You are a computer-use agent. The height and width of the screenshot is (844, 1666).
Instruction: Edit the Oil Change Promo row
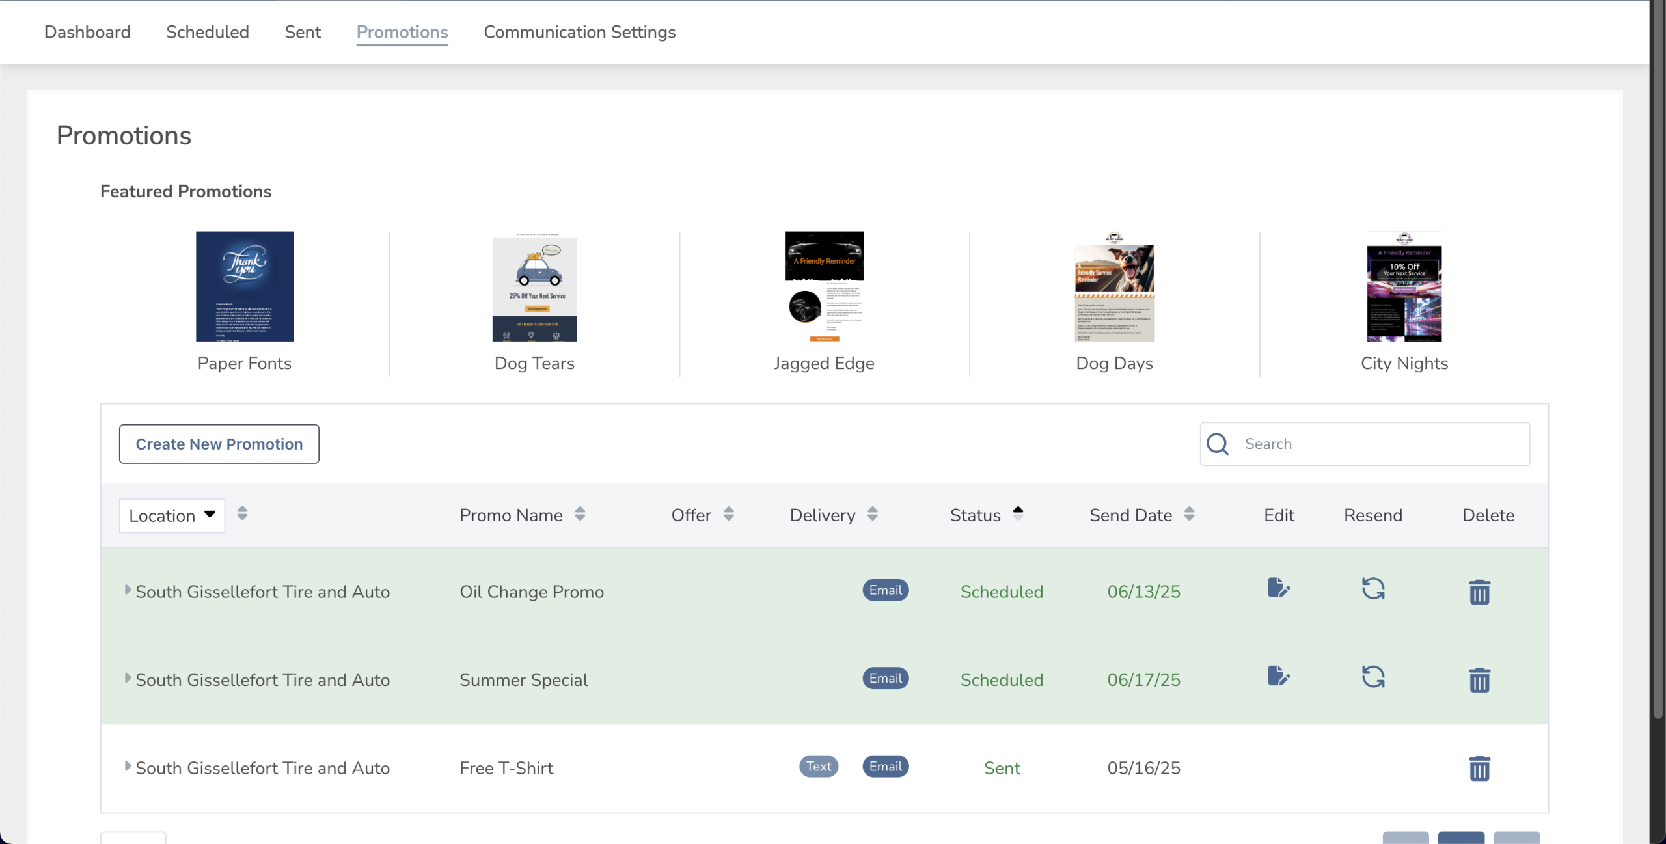[1278, 588]
